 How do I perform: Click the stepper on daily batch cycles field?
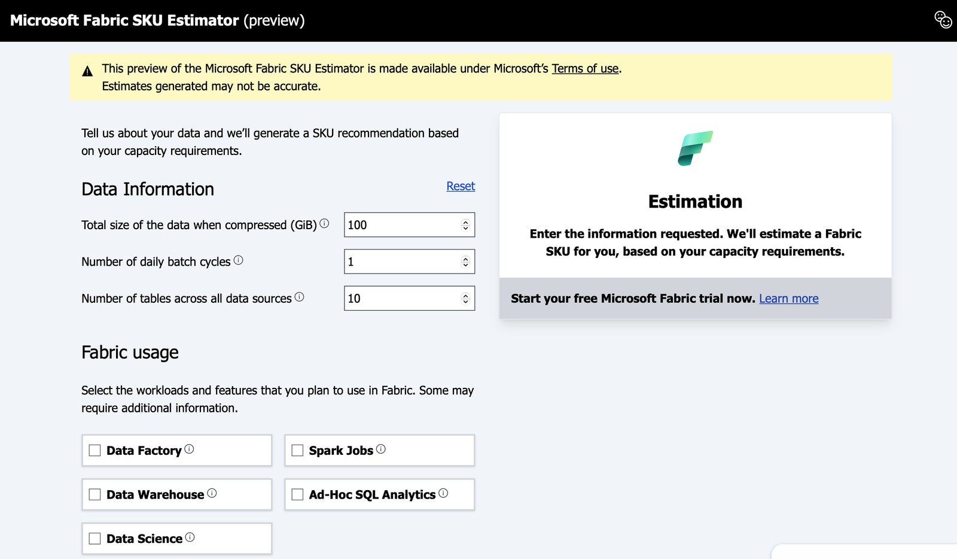(x=465, y=262)
